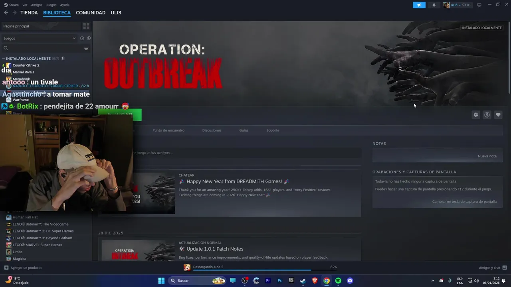Select LEGO MARVEL Super Heroes
The width and height of the screenshot is (511, 287).
(x=38, y=245)
